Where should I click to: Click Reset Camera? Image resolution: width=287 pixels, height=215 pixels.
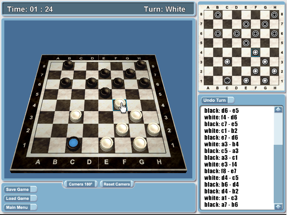[x=117, y=183]
